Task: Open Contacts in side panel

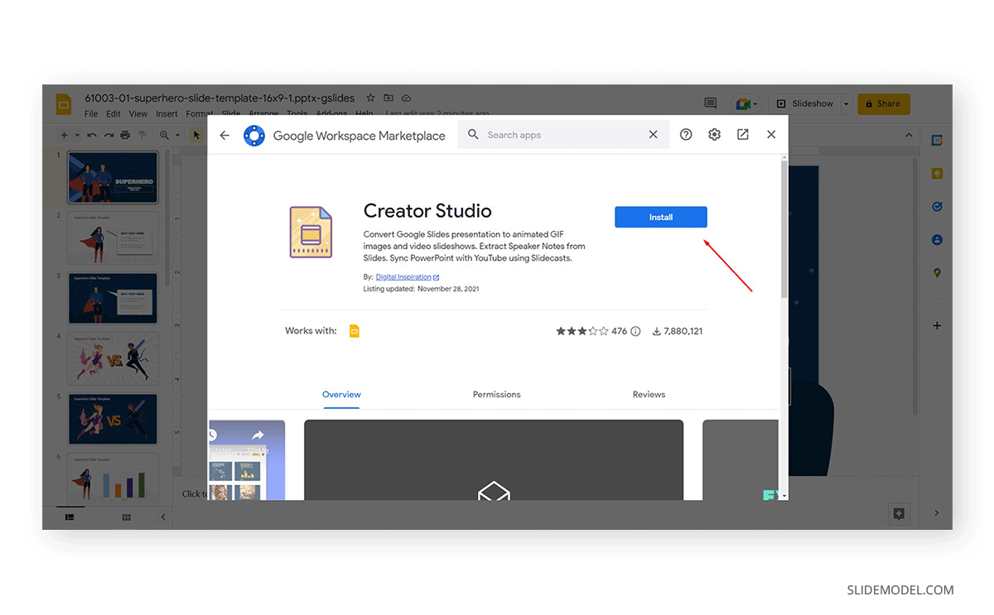Action: (x=937, y=239)
